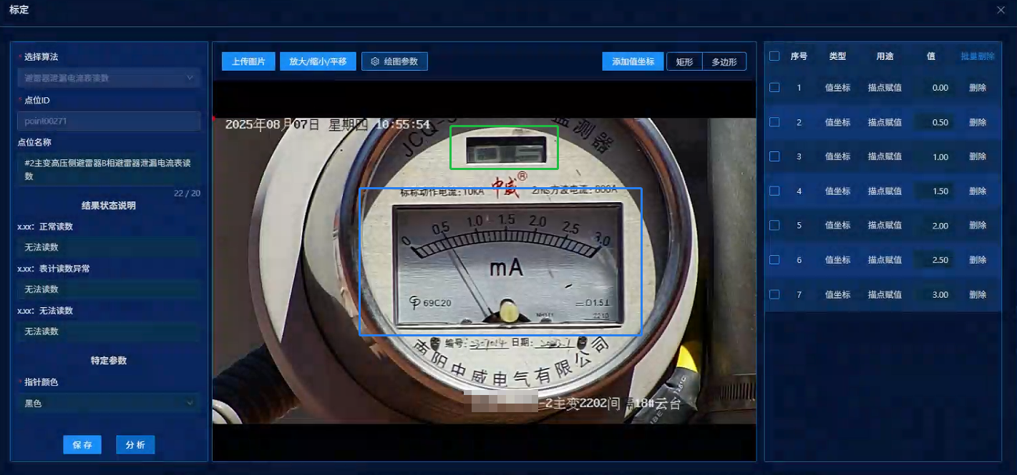
Task: Check the checkbox for row 1
Action: [774, 87]
